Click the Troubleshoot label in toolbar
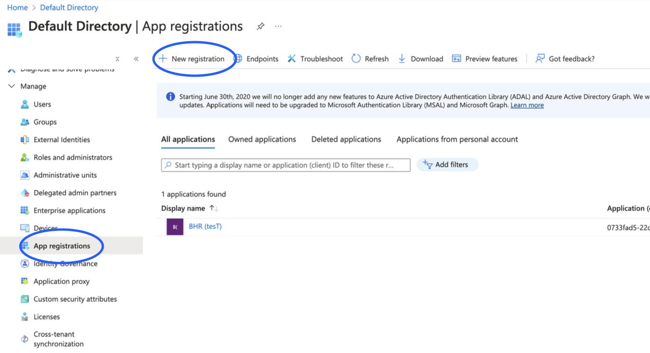This screenshot has width=650, height=353. 322,59
